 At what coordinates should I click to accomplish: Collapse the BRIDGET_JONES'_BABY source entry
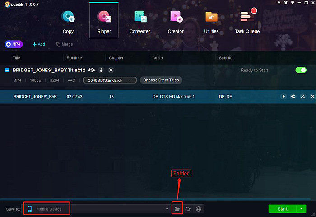[x=7, y=70]
